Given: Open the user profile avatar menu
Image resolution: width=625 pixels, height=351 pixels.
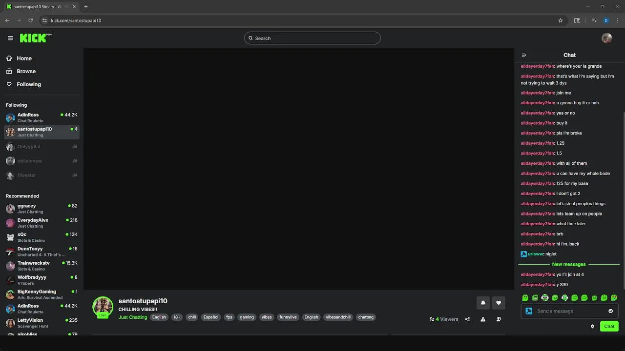Looking at the screenshot, I should [607, 38].
